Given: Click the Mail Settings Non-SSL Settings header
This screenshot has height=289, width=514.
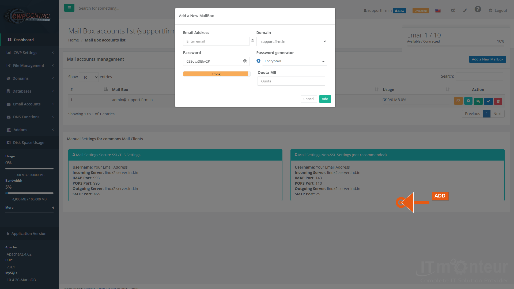Looking at the screenshot, I should 398,155.
